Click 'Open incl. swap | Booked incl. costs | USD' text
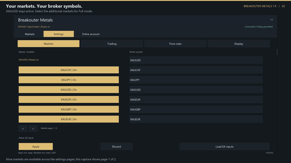 pyautogui.click(x=37, y=153)
